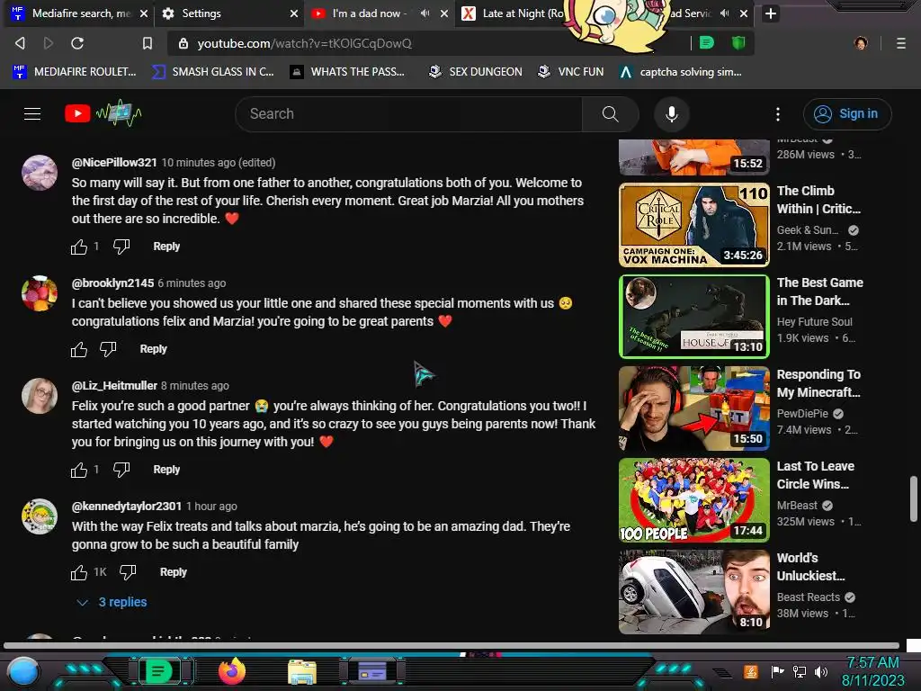Click the page vertical scrollbar thumb
Screen dimensions: 921x691
pos(914,498)
